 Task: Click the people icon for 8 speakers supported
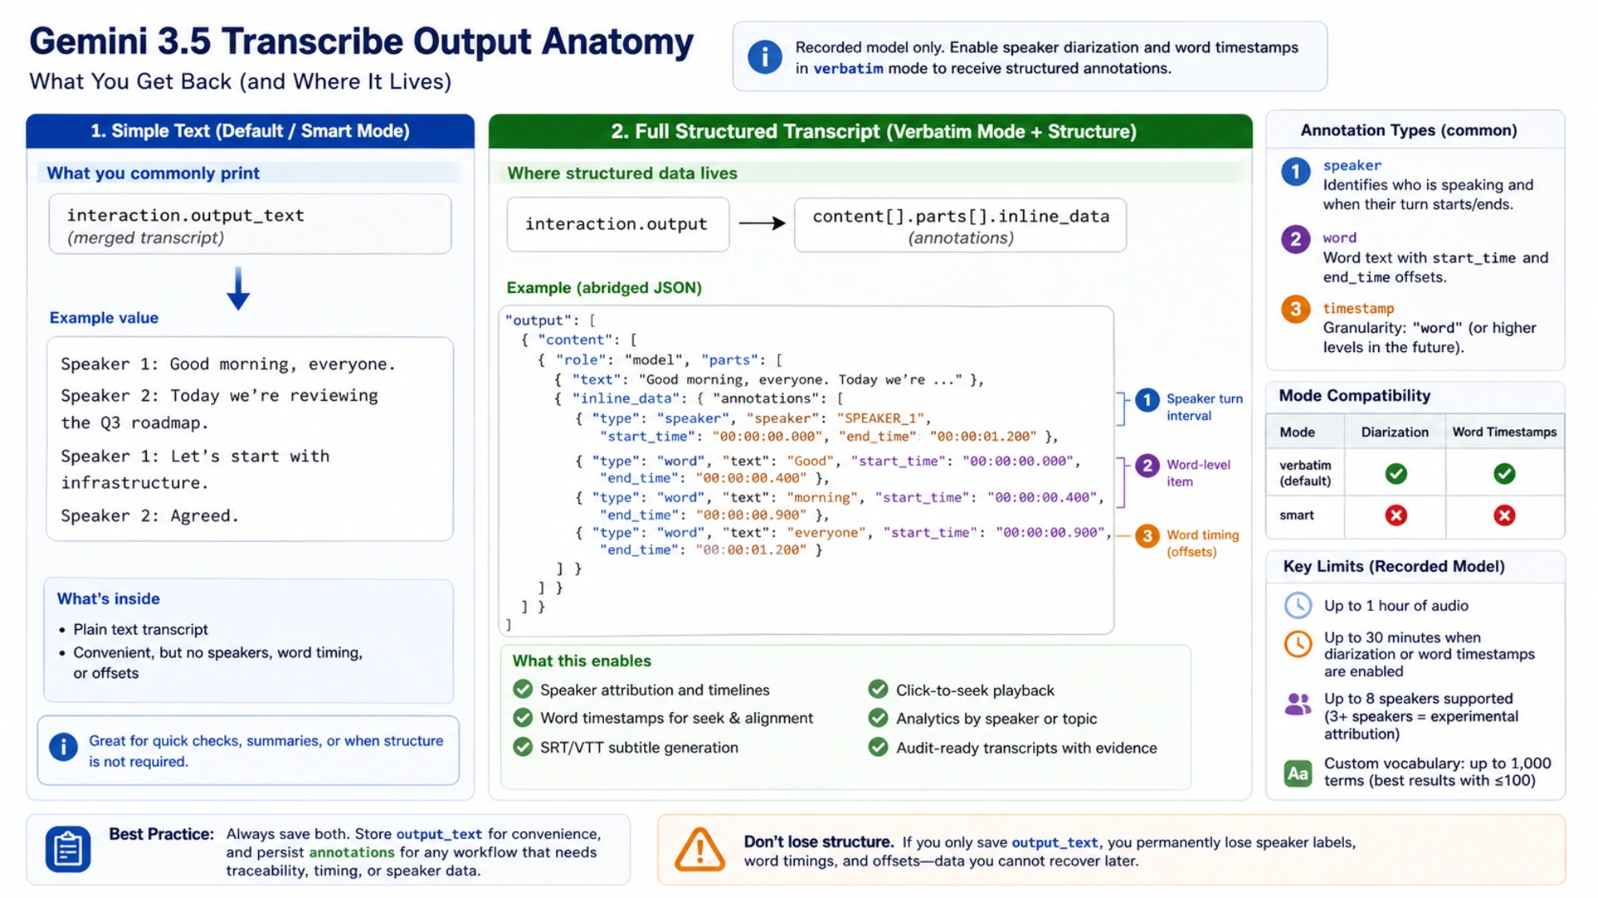(1298, 704)
